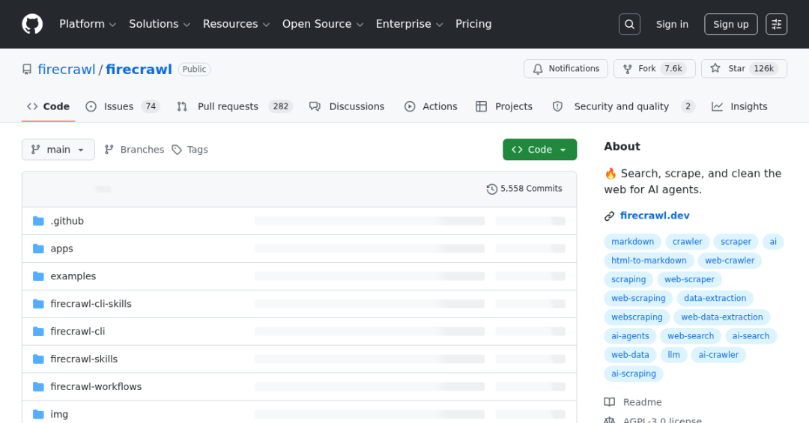Viewport: 809px width, 423px height.
Task: Click the commits history clock icon
Action: 491,189
